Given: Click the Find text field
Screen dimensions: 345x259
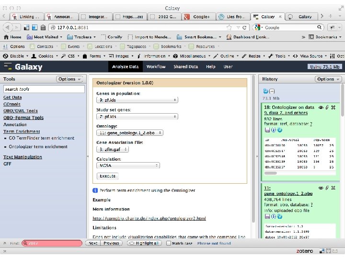Looking at the screenshot, I should coord(52,243).
